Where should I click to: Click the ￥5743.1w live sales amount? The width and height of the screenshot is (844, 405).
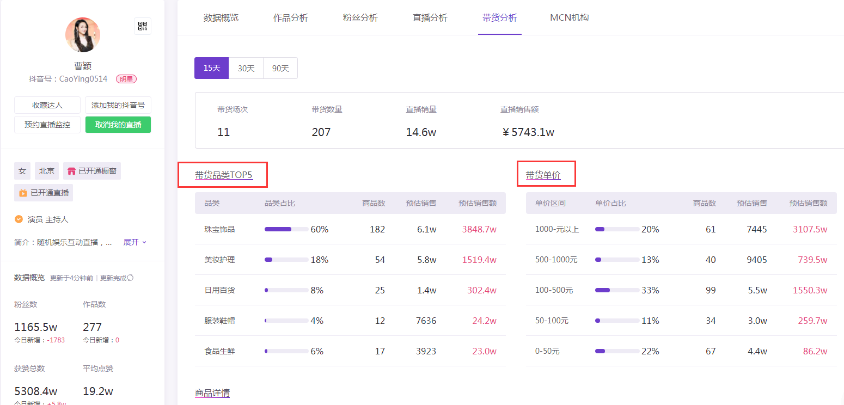[528, 132]
